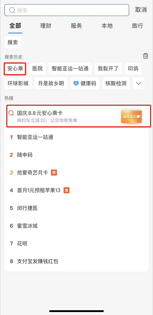Viewport: 153px width, 315px height.
Task: Switch to the 理财 tab
Action: tap(45, 26)
